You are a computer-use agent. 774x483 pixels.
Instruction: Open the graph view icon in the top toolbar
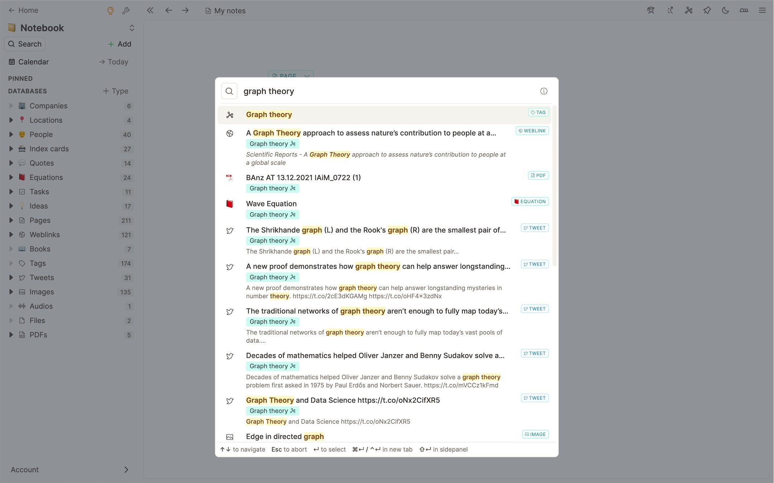689,11
